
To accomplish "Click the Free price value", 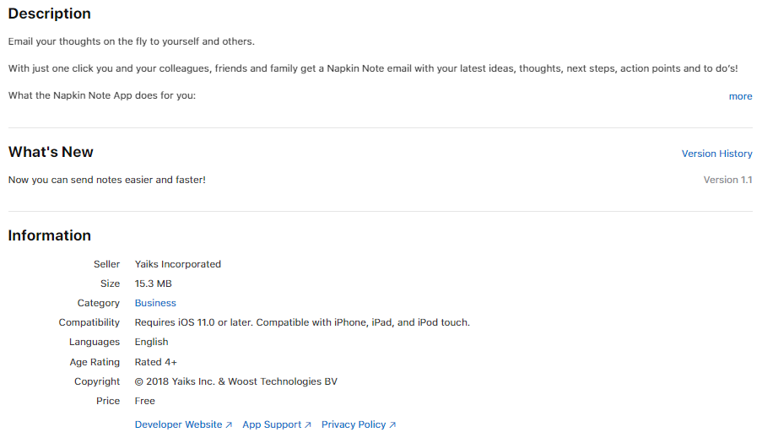I will point(145,401).
